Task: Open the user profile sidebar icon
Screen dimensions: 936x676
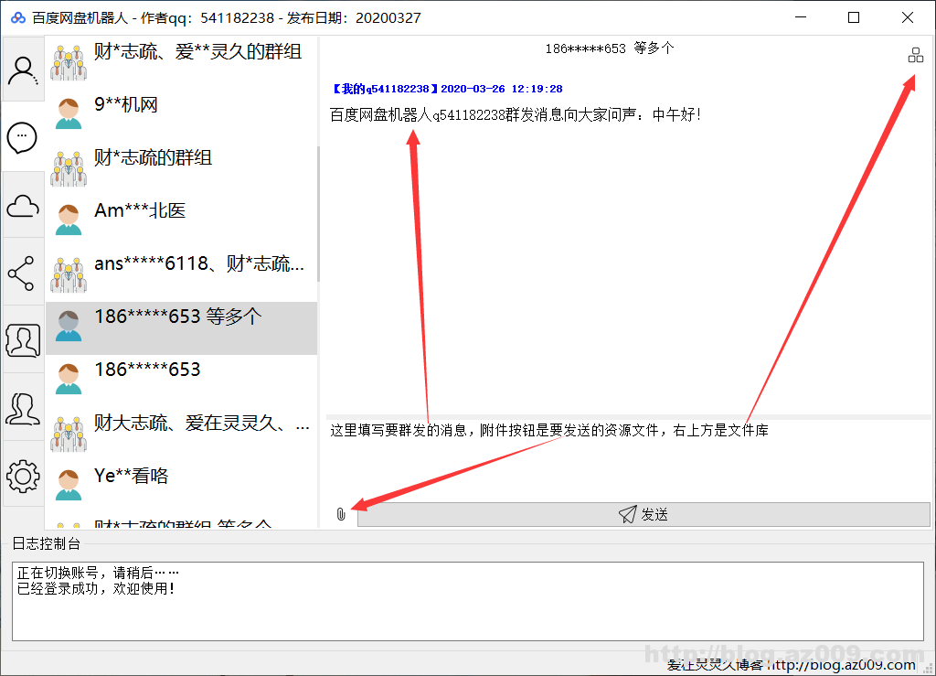Action: point(23,70)
